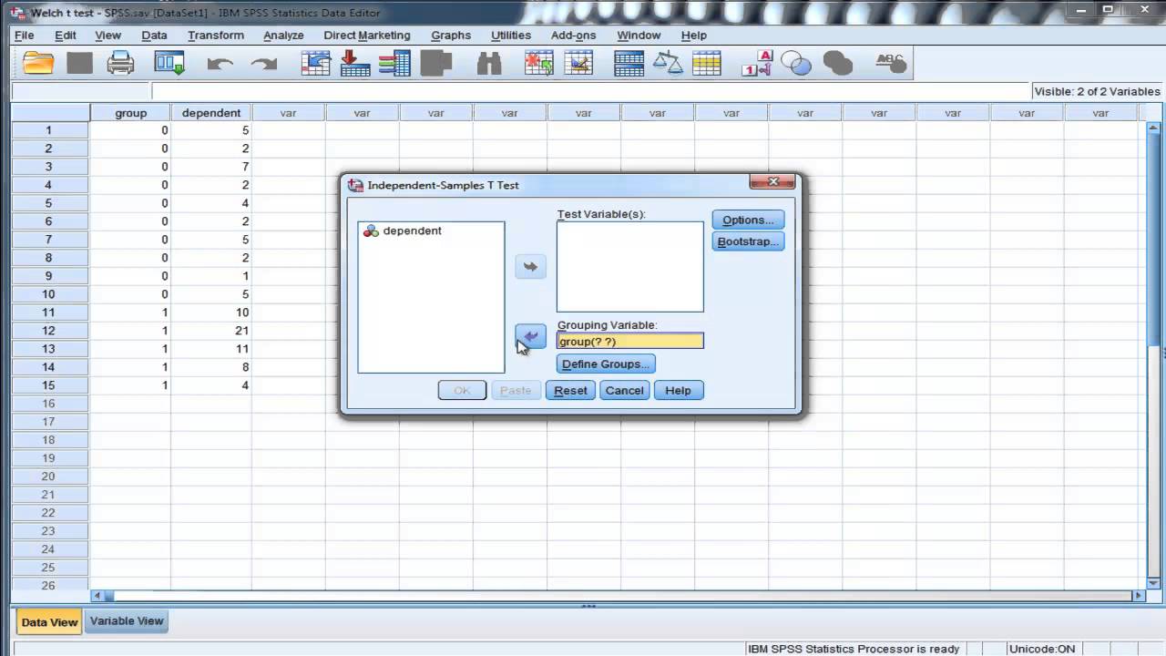The height and width of the screenshot is (656, 1166).
Task: Select row header 12
Action: click(48, 331)
